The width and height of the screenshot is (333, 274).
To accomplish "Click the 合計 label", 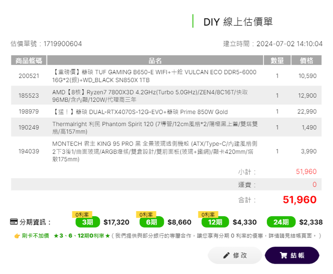I will (247, 200).
